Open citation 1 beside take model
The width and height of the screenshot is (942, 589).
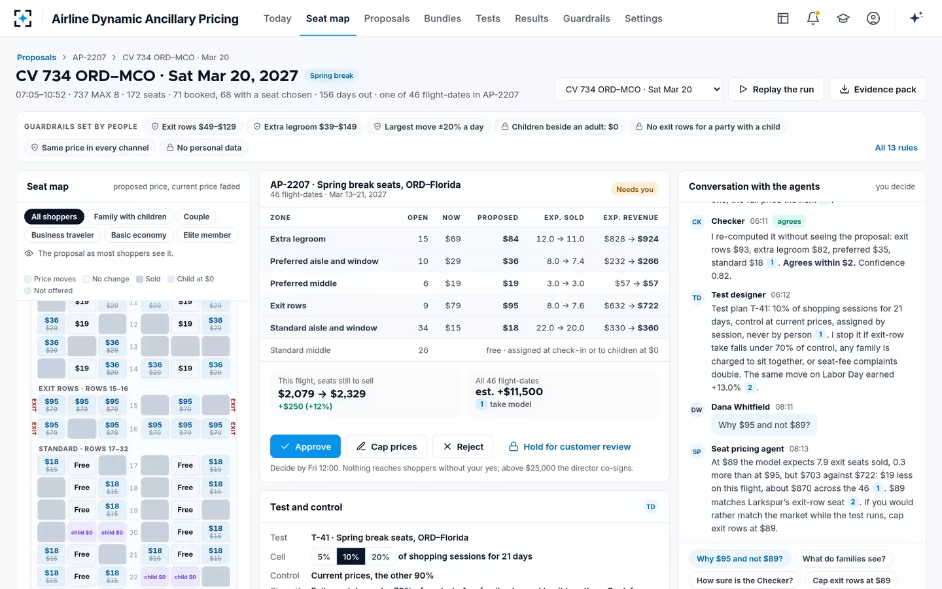coord(481,404)
